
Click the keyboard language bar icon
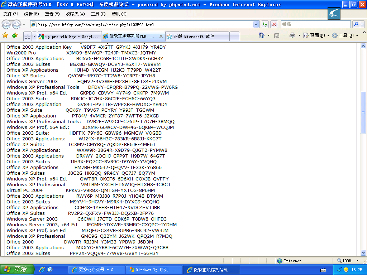pyautogui.click(x=323, y=270)
